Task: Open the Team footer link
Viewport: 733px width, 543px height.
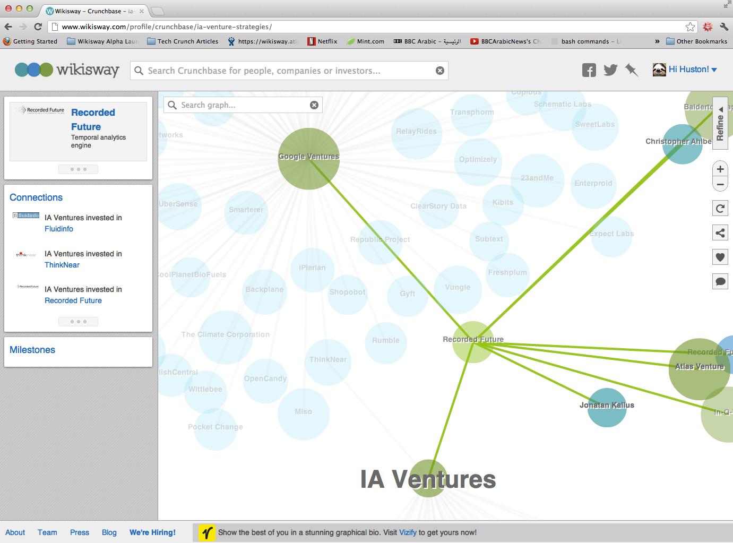Action: coord(47,532)
